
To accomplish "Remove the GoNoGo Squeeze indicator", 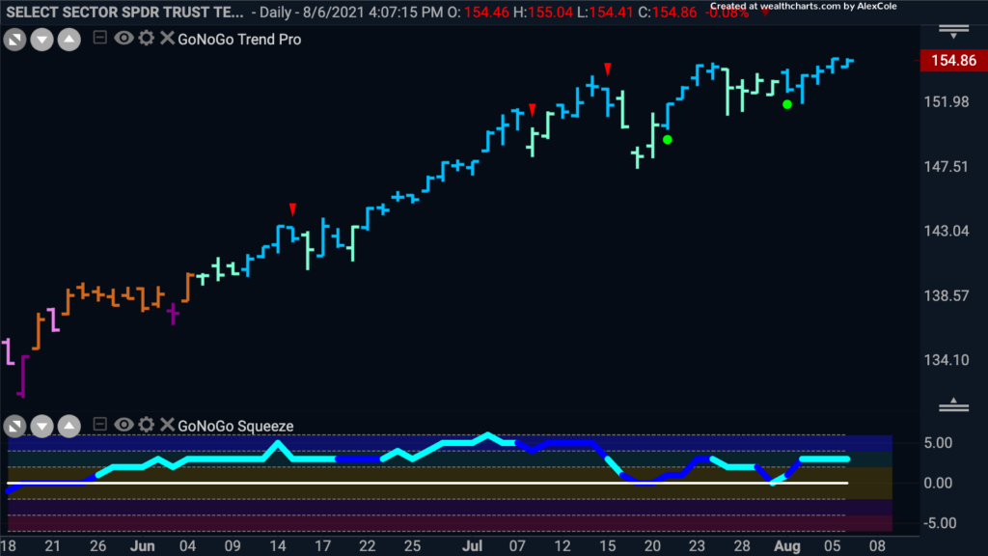I will pyautogui.click(x=167, y=425).
